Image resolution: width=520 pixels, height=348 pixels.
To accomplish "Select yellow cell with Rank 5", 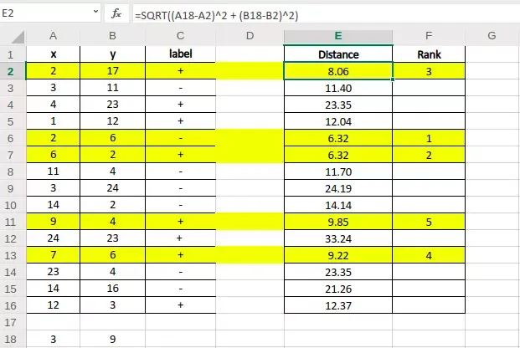I will 429,223.
